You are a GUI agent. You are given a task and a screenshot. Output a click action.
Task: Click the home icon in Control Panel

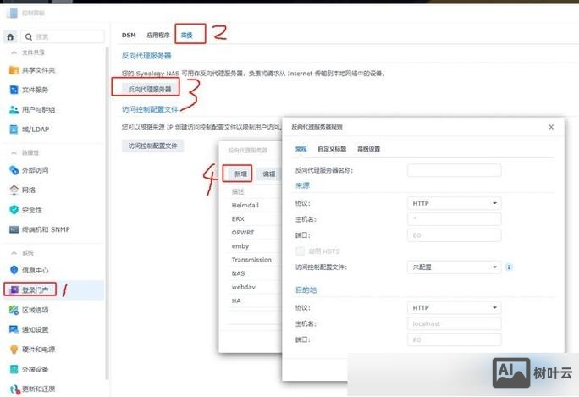coord(10,36)
